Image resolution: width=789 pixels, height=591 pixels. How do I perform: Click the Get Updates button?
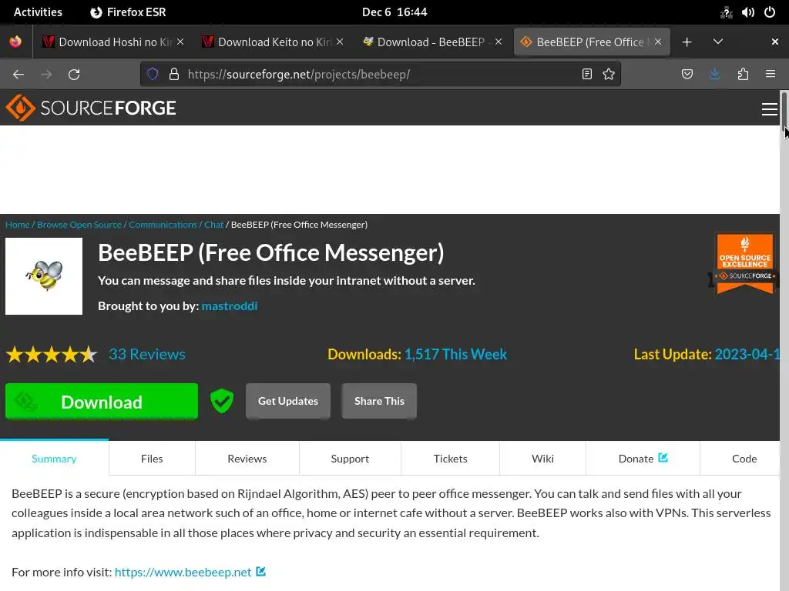coord(288,401)
